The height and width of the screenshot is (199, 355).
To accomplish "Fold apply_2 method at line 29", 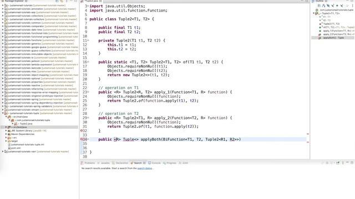I will [88, 118].
